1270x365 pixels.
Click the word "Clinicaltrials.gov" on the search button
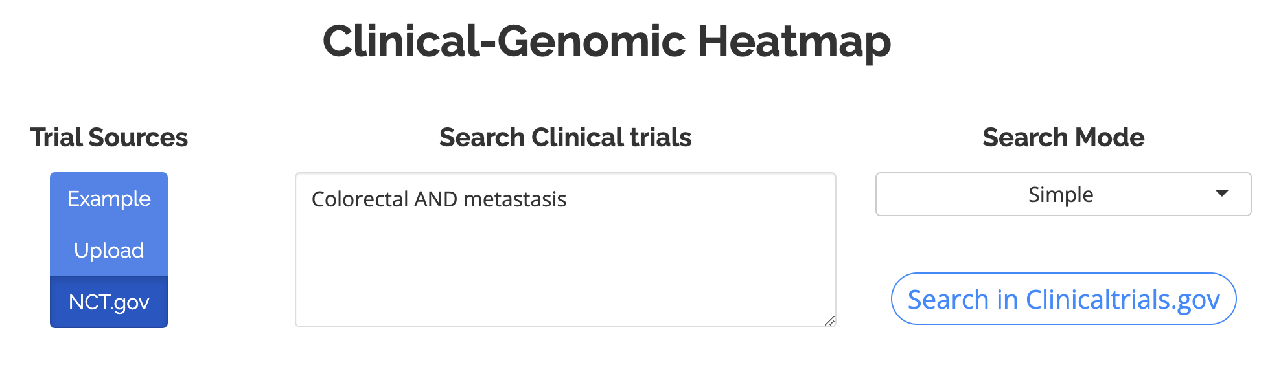pos(1123,300)
